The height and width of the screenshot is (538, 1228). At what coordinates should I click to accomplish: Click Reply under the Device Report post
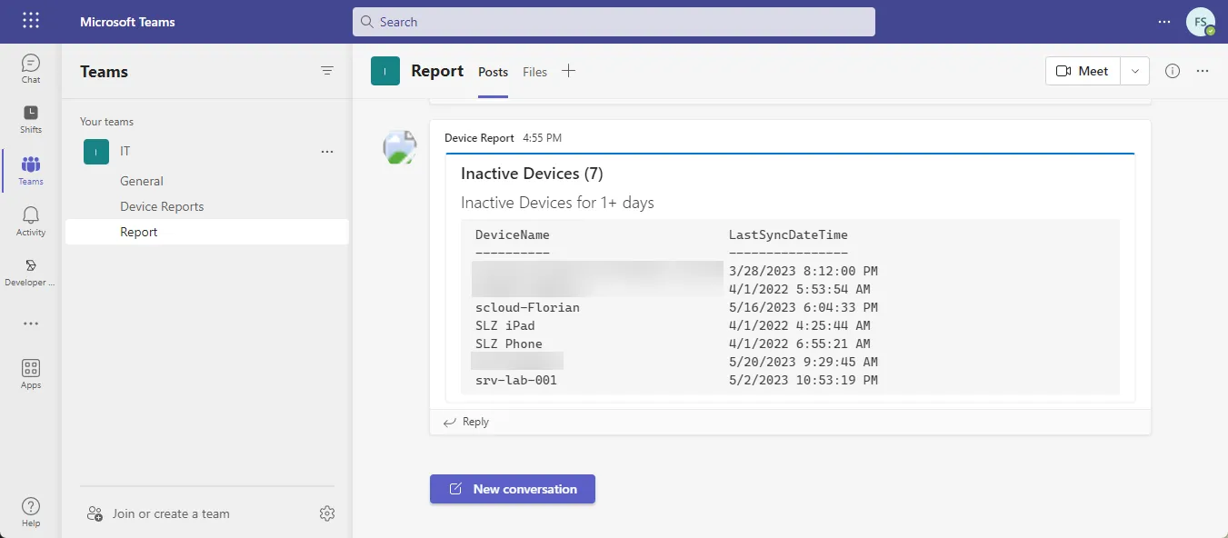click(x=466, y=422)
